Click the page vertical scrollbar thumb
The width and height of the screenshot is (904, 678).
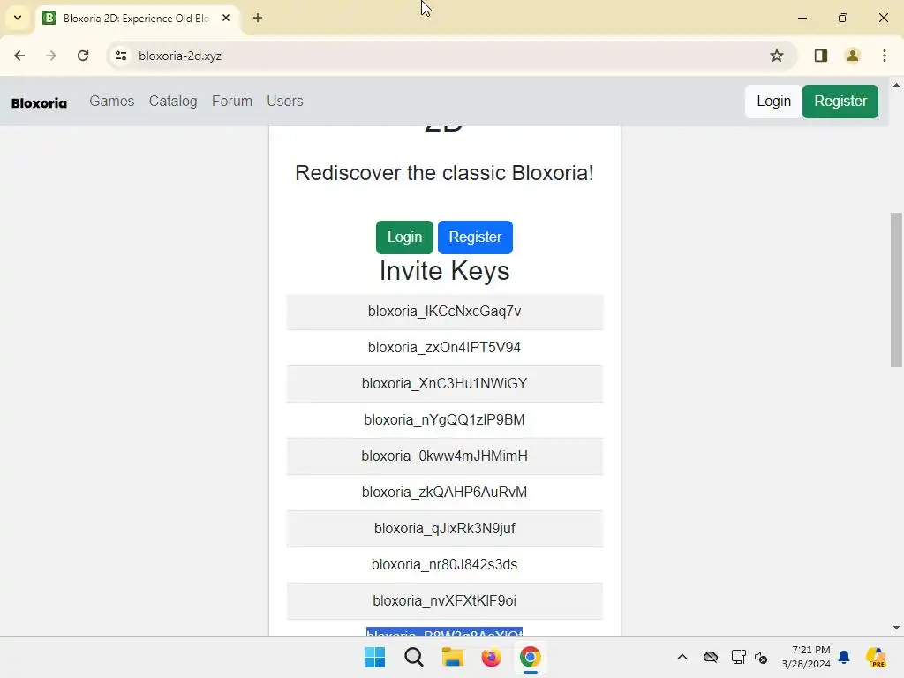pos(896,290)
